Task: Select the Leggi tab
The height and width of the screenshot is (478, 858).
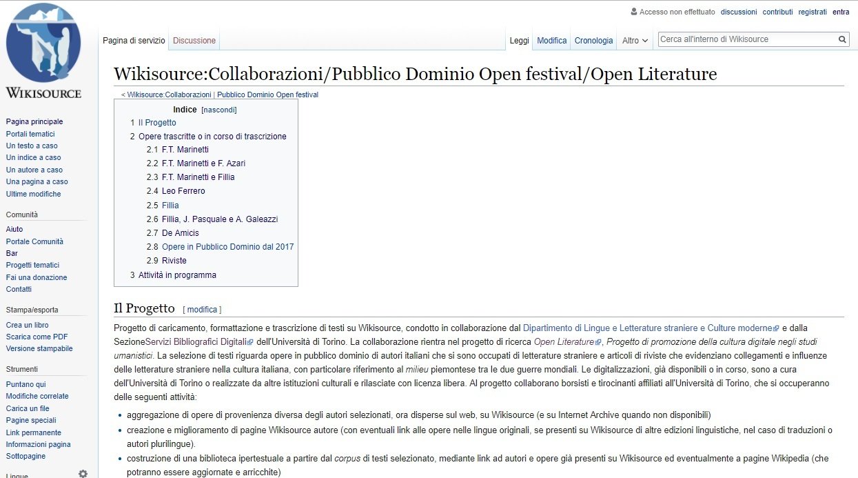Action: click(519, 41)
